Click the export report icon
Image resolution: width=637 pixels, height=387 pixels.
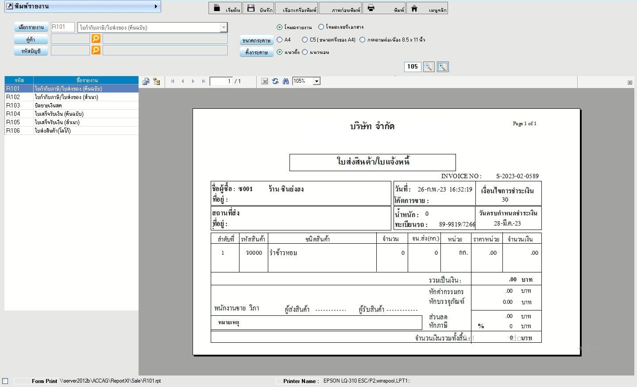tap(146, 81)
